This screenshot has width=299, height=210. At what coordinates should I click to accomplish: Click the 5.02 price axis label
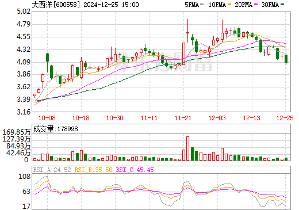tap(24, 12)
